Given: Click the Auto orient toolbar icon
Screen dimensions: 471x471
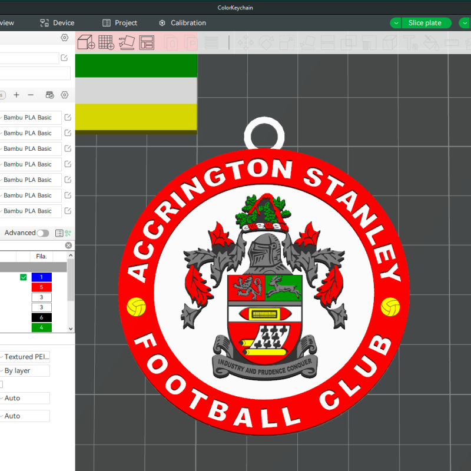Looking at the screenshot, I should tap(127, 42).
